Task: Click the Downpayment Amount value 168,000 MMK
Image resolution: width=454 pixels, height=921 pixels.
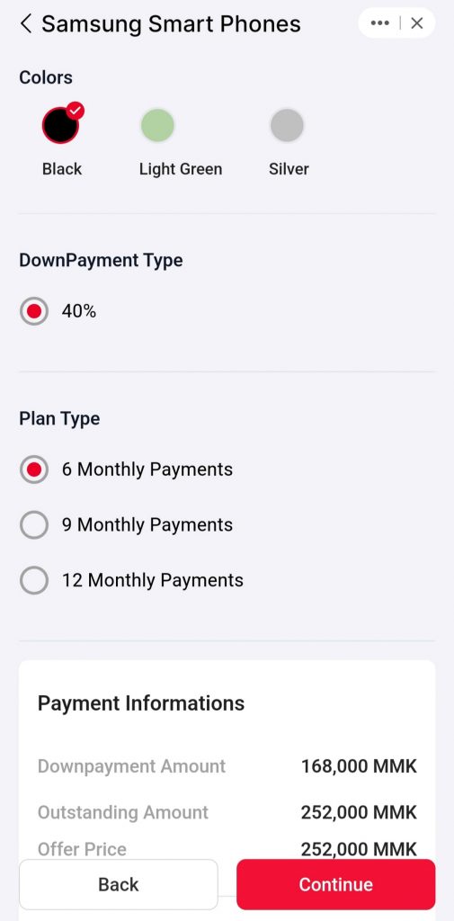Action: 359,766
